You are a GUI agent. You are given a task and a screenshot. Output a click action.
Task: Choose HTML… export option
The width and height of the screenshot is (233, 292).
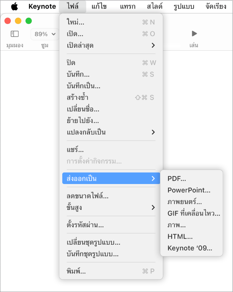180,236
